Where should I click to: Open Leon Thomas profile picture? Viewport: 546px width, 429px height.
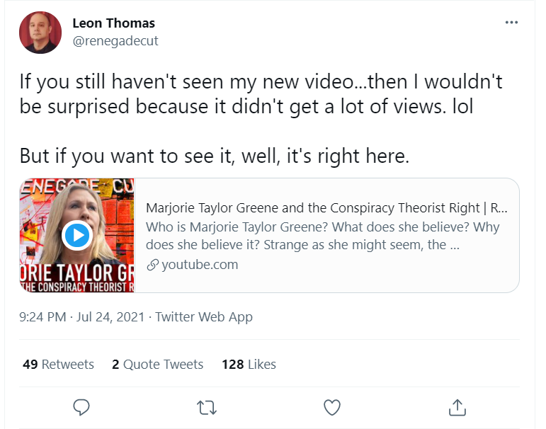tap(40, 33)
